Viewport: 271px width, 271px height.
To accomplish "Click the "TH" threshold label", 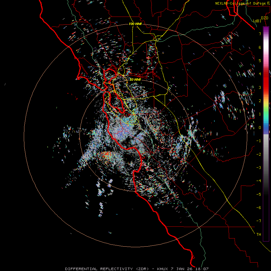I will coord(259,235).
